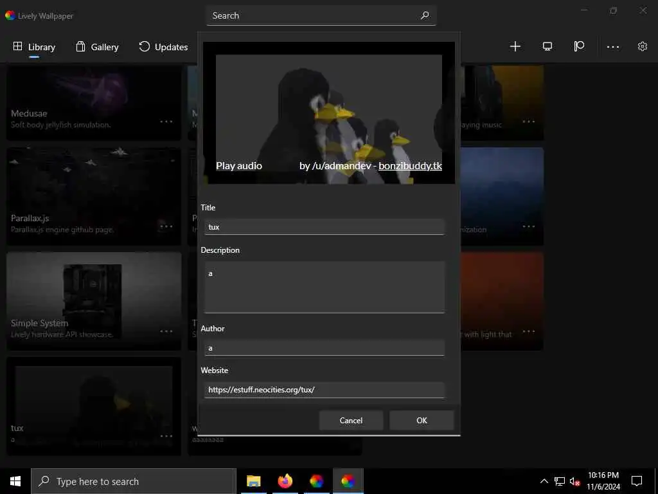The height and width of the screenshot is (494, 658).
Task: Open the Settings gear icon
Action: click(643, 46)
